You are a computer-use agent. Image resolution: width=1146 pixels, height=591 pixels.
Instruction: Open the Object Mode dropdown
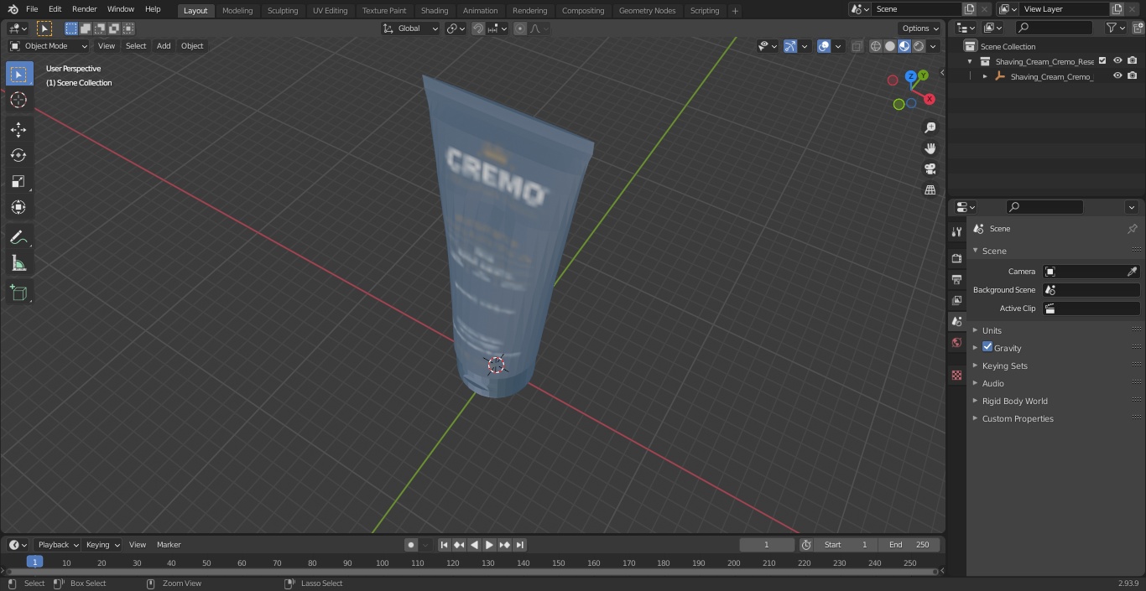click(x=49, y=46)
